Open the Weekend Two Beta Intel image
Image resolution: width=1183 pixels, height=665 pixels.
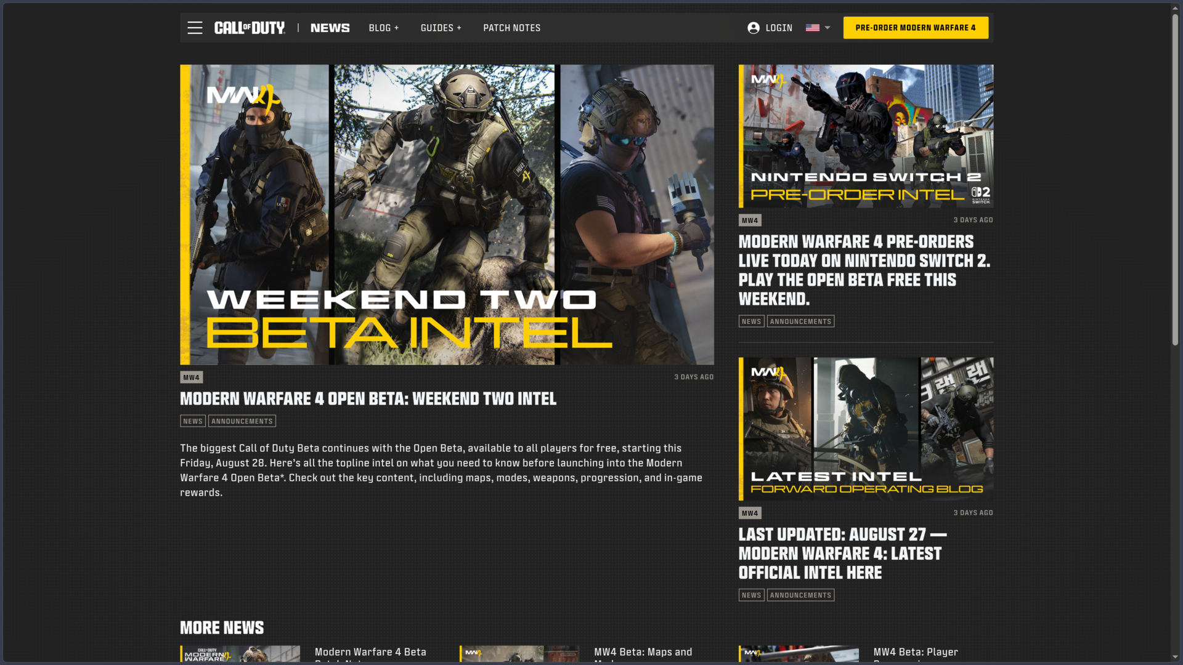(447, 214)
